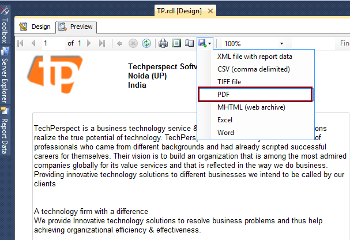Click the word 'clients' ending the paragraph

(44, 183)
